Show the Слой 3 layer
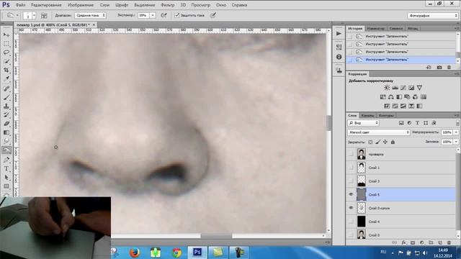Viewport: 461px width, 259px height. click(x=351, y=181)
